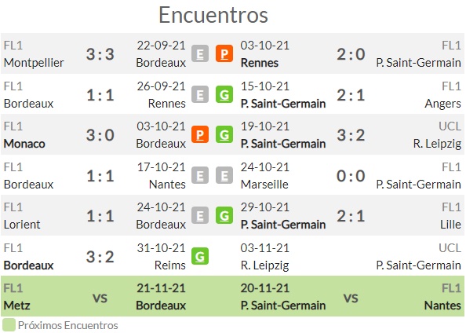Click the green G badge for R. Leipzig 19-10-21
The width and height of the screenshot is (466, 333).
pos(224,135)
